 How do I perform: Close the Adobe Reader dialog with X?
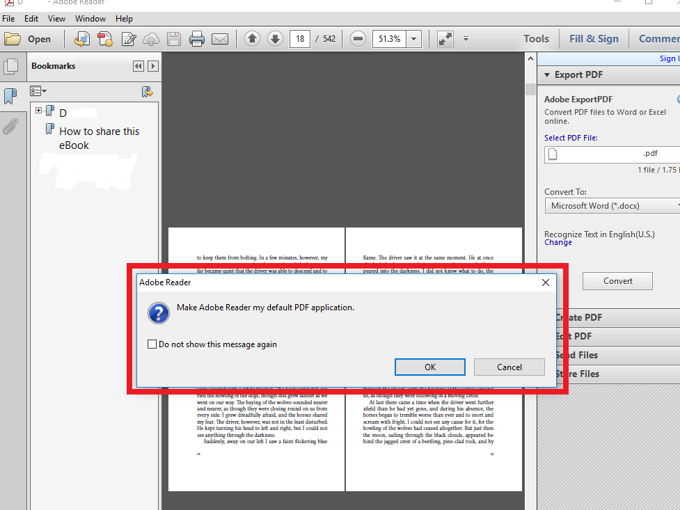tap(546, 282)
